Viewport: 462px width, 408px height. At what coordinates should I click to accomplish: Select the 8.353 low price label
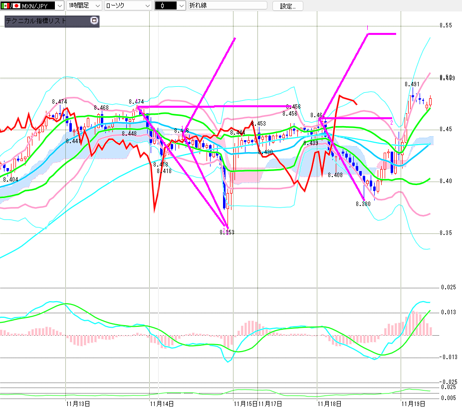(227, 232)
